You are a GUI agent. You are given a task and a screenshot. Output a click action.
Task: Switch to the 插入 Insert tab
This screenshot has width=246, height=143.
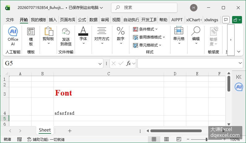[x=53, y=20]
